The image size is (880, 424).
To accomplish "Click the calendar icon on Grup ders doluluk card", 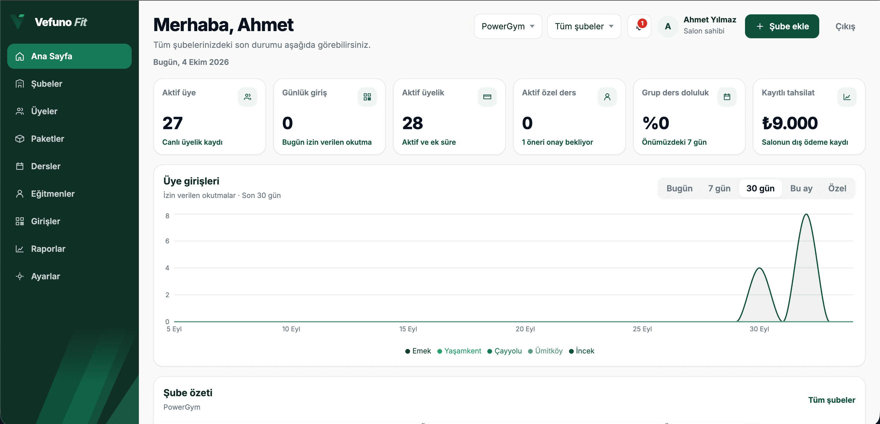I will 727,97.
